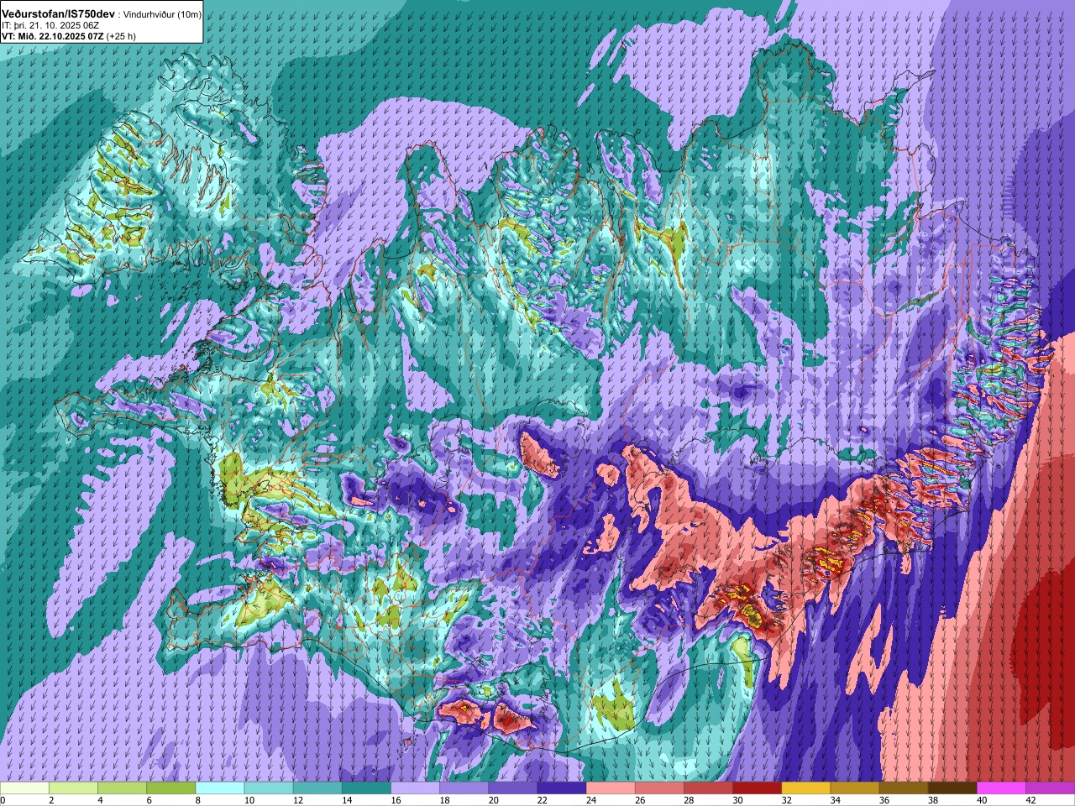Image resolution: width=1075 pixels, height=806 pixels.
Task: Select the green 4–6 legend swatch
Action: click(x=122, y=788)
